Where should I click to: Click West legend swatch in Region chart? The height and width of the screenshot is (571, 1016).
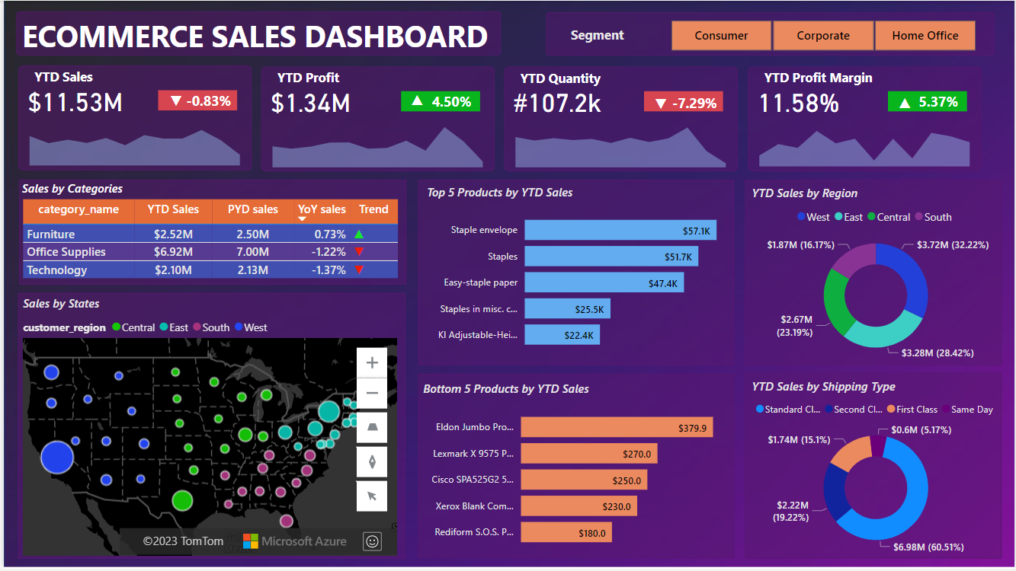coord(801,217)
